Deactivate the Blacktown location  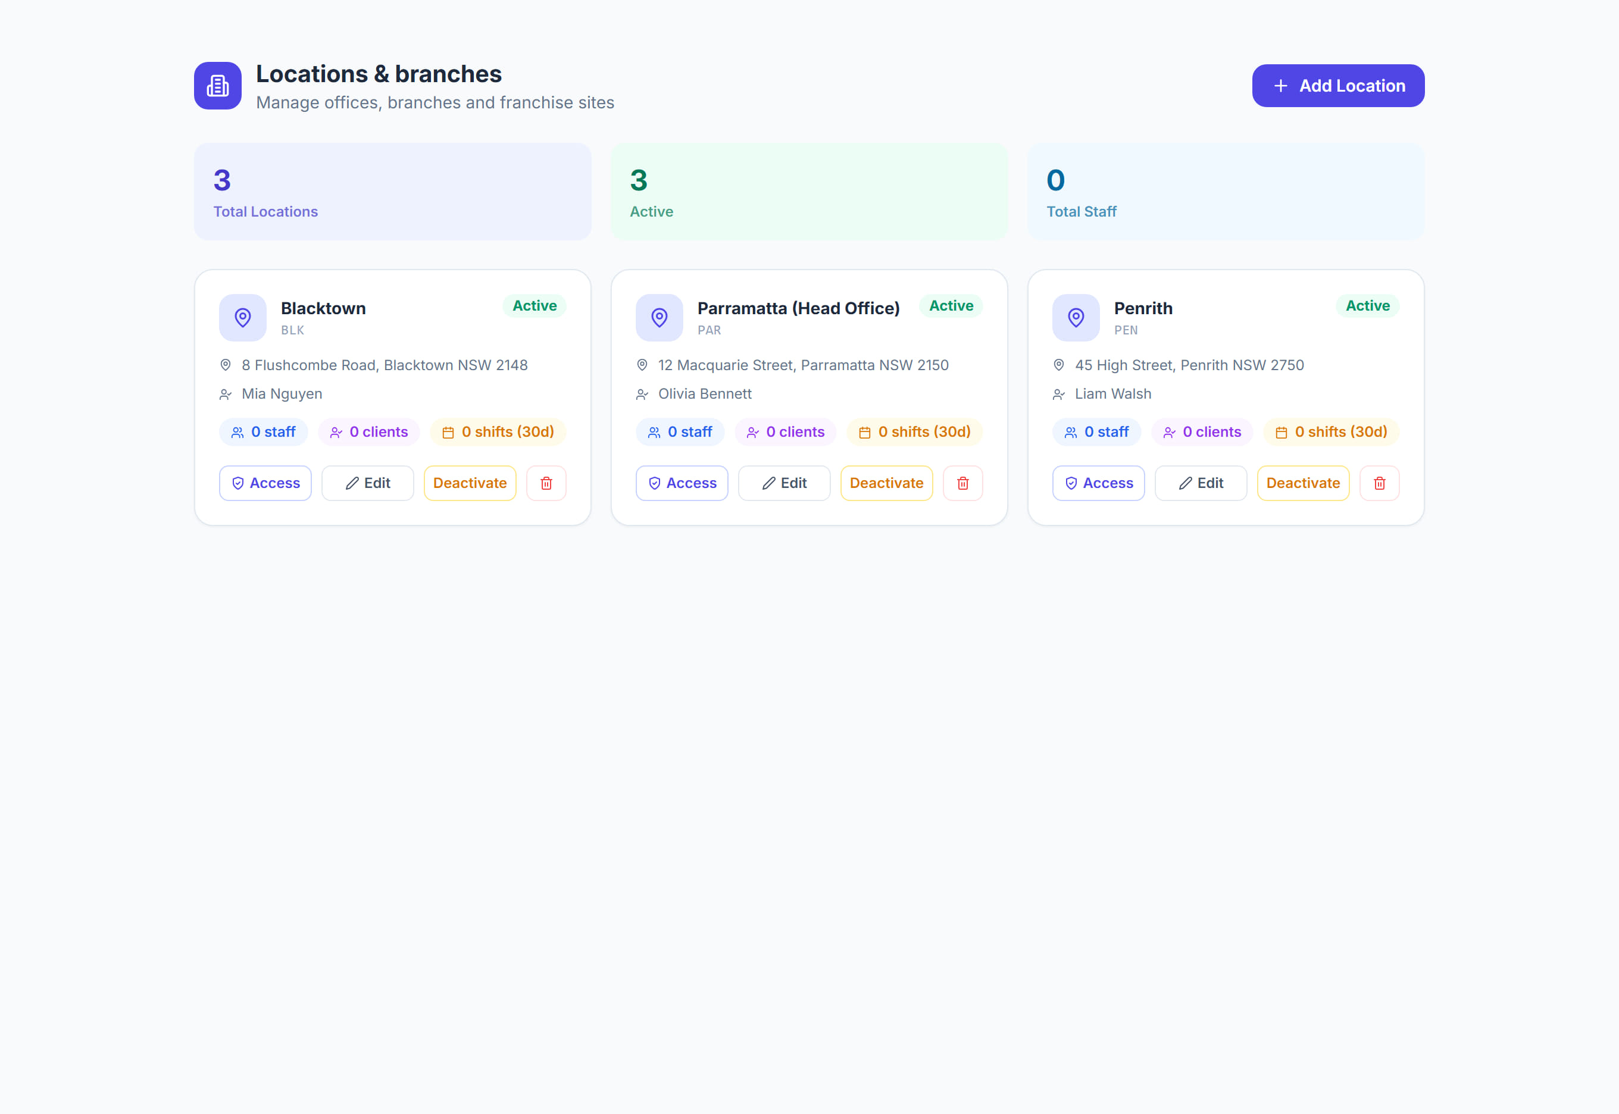(x=470, y=483)
